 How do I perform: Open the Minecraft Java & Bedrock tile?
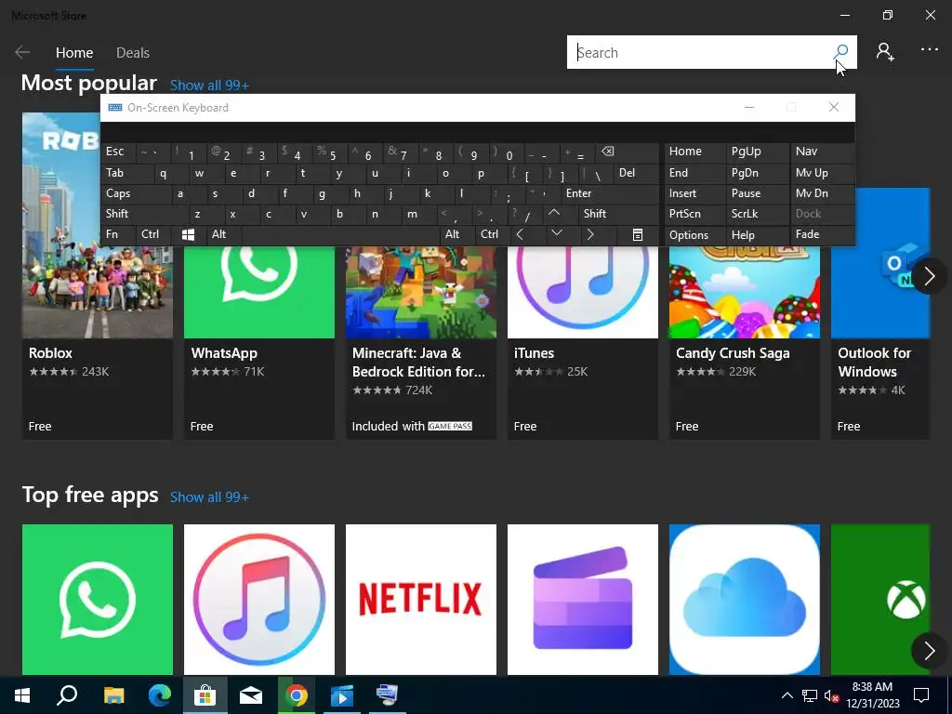click(x=421, y=343)
